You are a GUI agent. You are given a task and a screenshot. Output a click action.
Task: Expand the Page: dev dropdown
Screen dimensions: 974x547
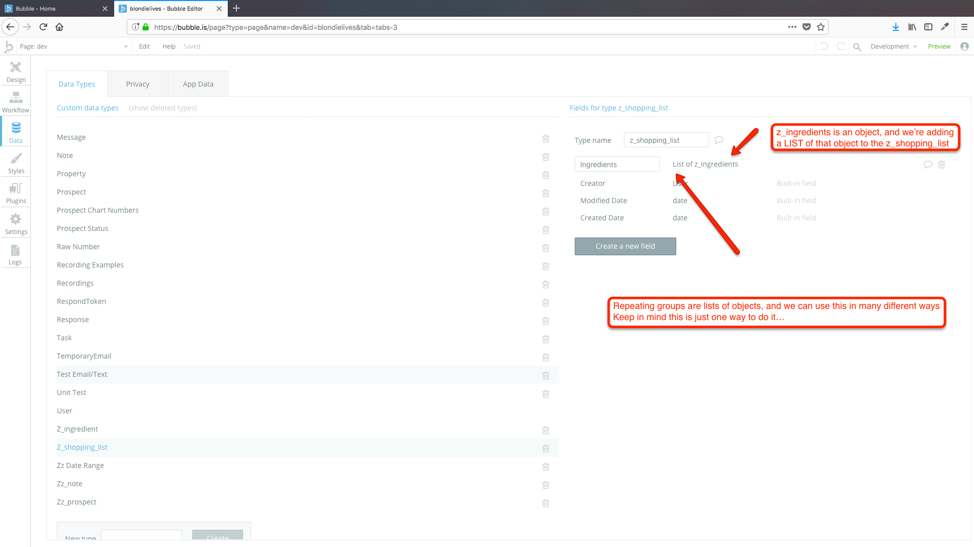126,47
